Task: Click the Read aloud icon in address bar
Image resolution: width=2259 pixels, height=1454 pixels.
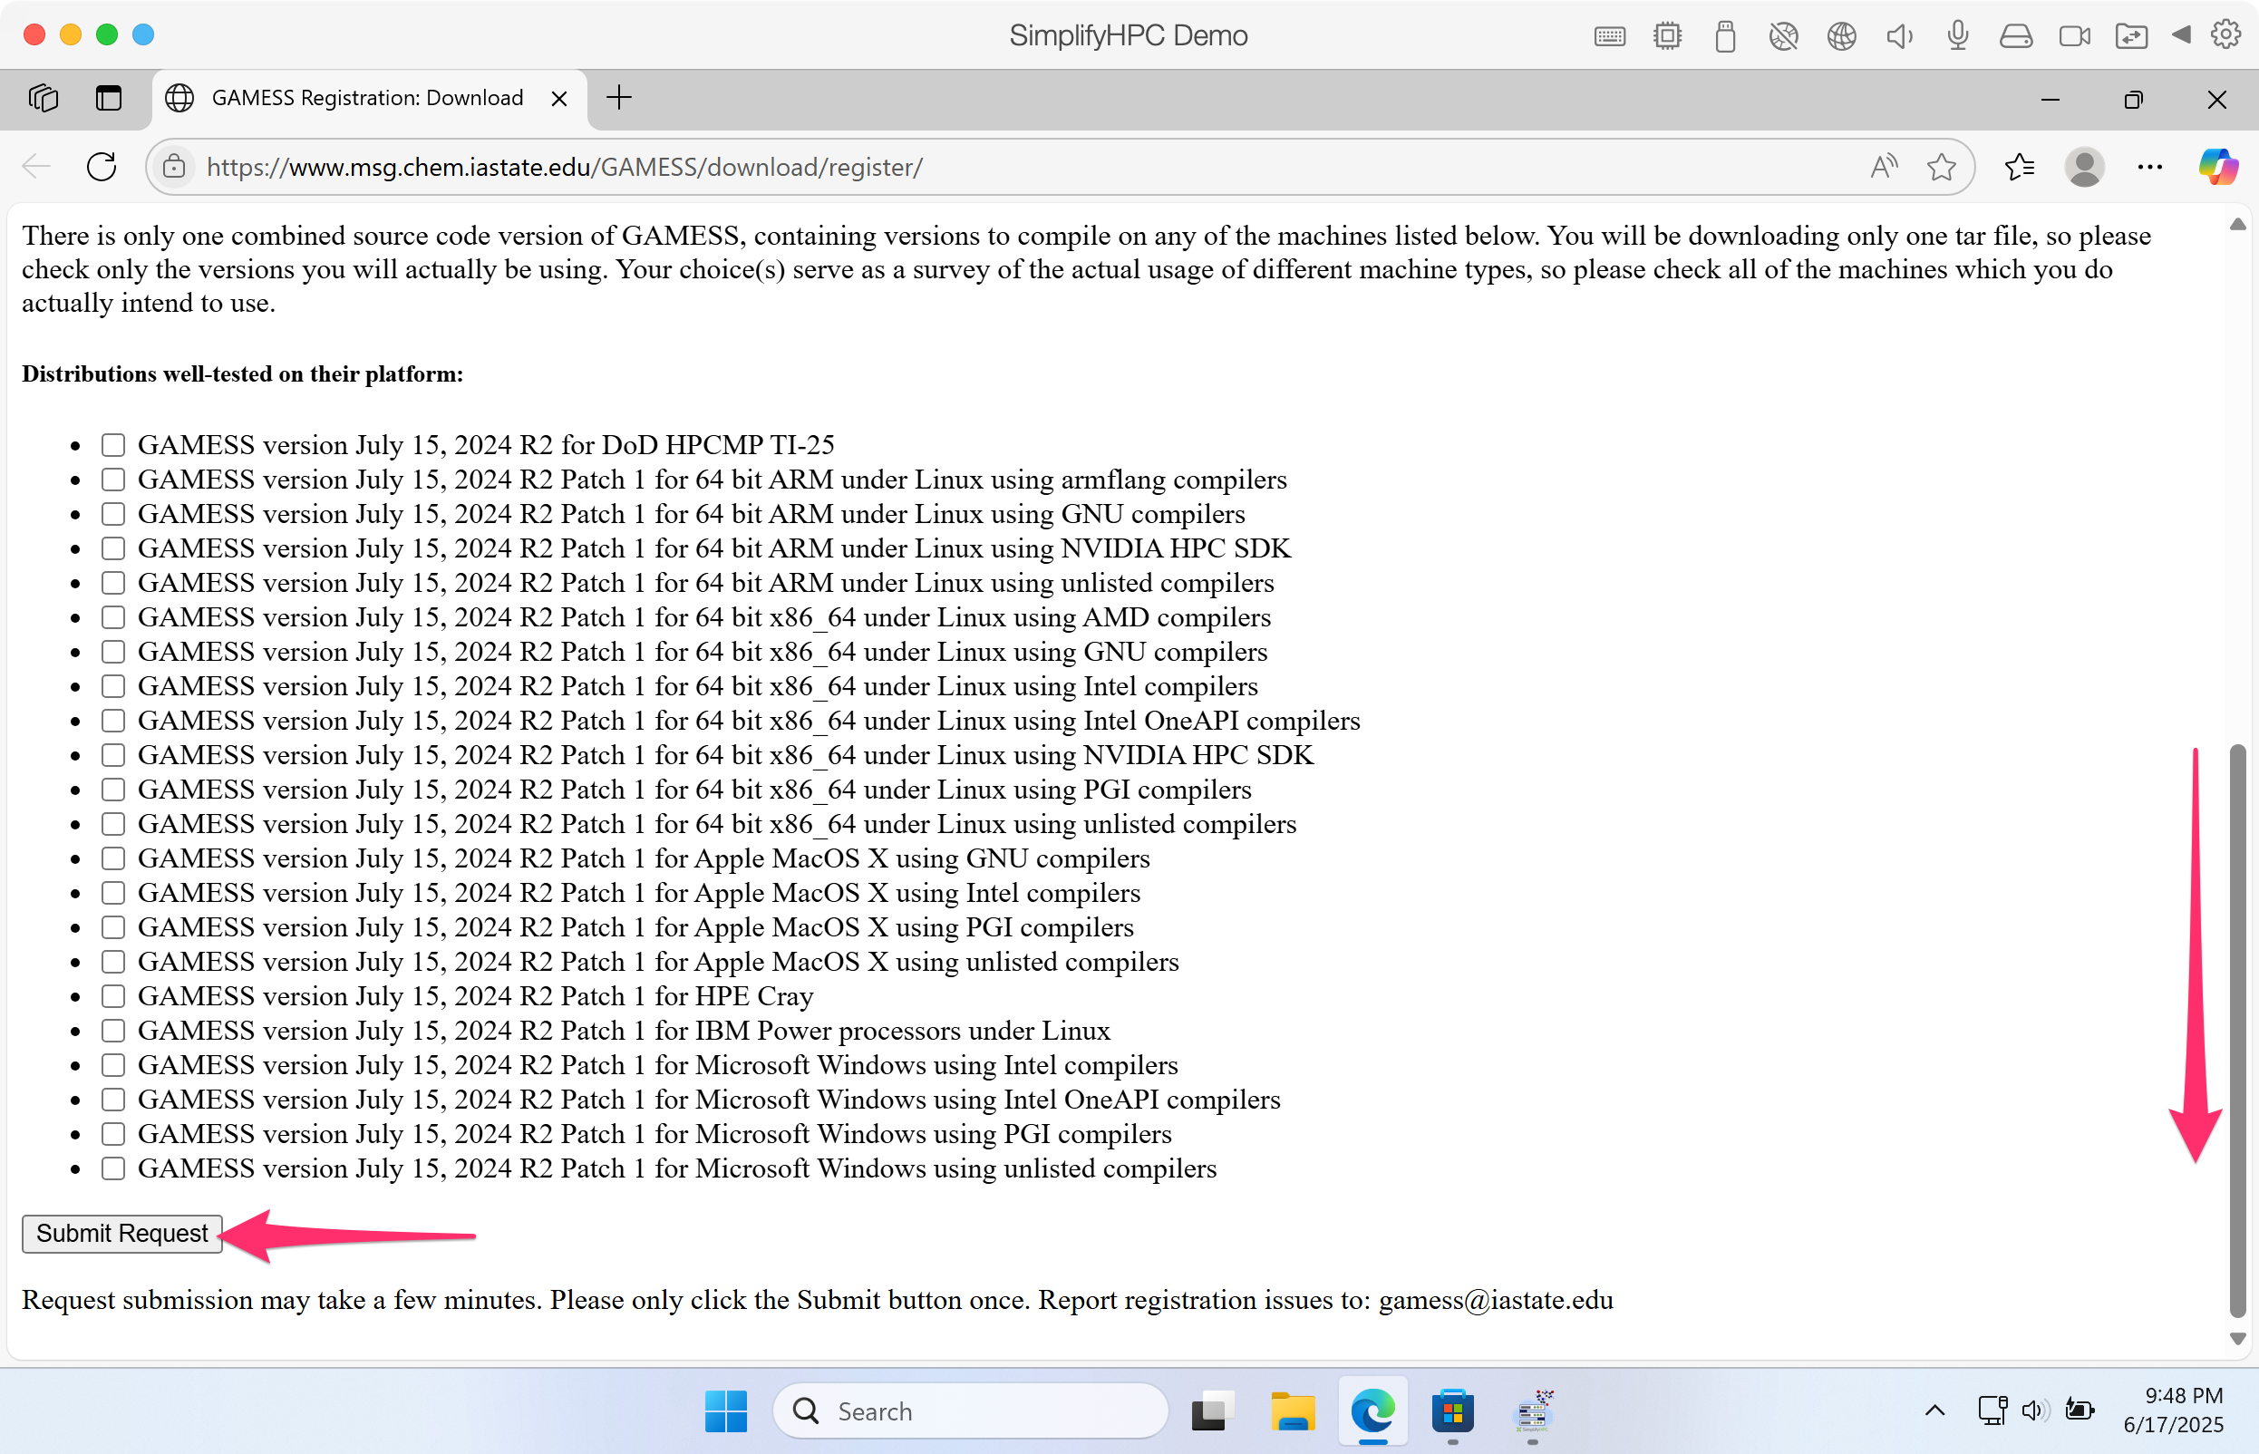Action: 1882,167
